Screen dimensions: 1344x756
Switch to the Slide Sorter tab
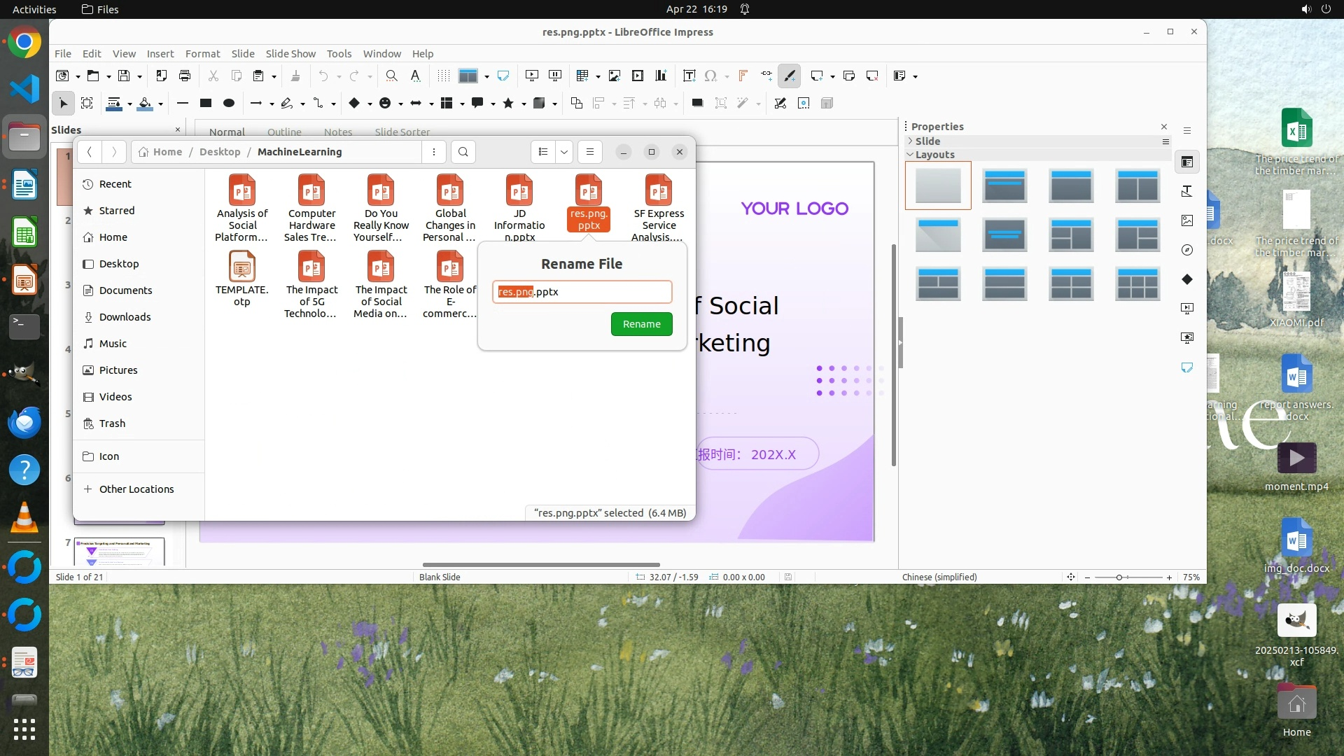coord(402,132)
